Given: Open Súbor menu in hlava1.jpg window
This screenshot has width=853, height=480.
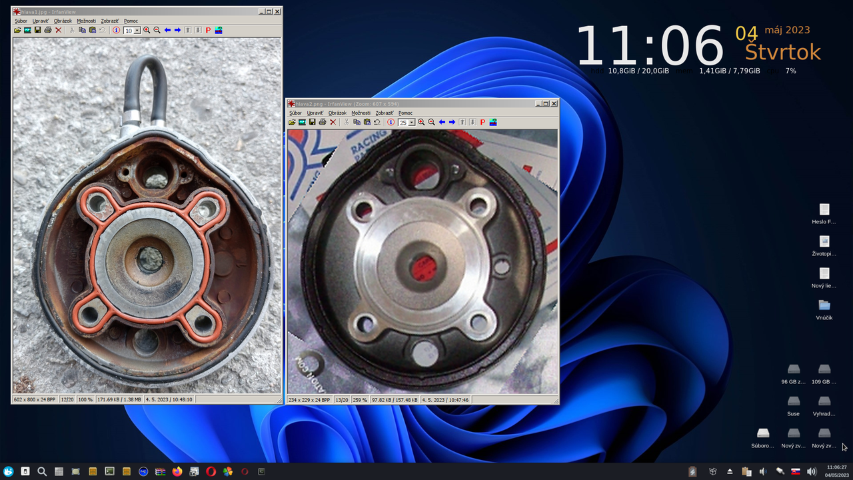Looking at the screenshot, I should click(x=21, y=21).
